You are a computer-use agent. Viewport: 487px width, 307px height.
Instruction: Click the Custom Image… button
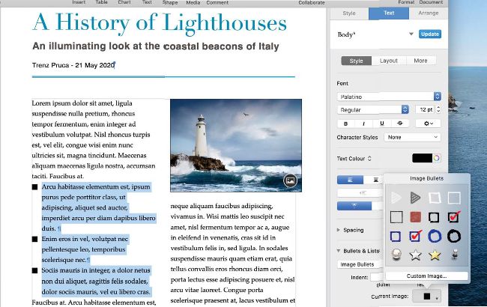coord(425,276)
